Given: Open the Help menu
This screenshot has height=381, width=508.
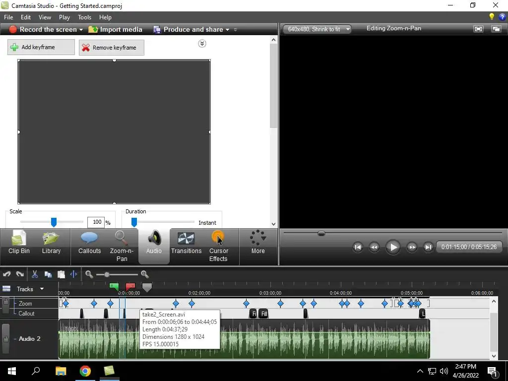Looking at the screenshot, I should [x=105, y=17].
